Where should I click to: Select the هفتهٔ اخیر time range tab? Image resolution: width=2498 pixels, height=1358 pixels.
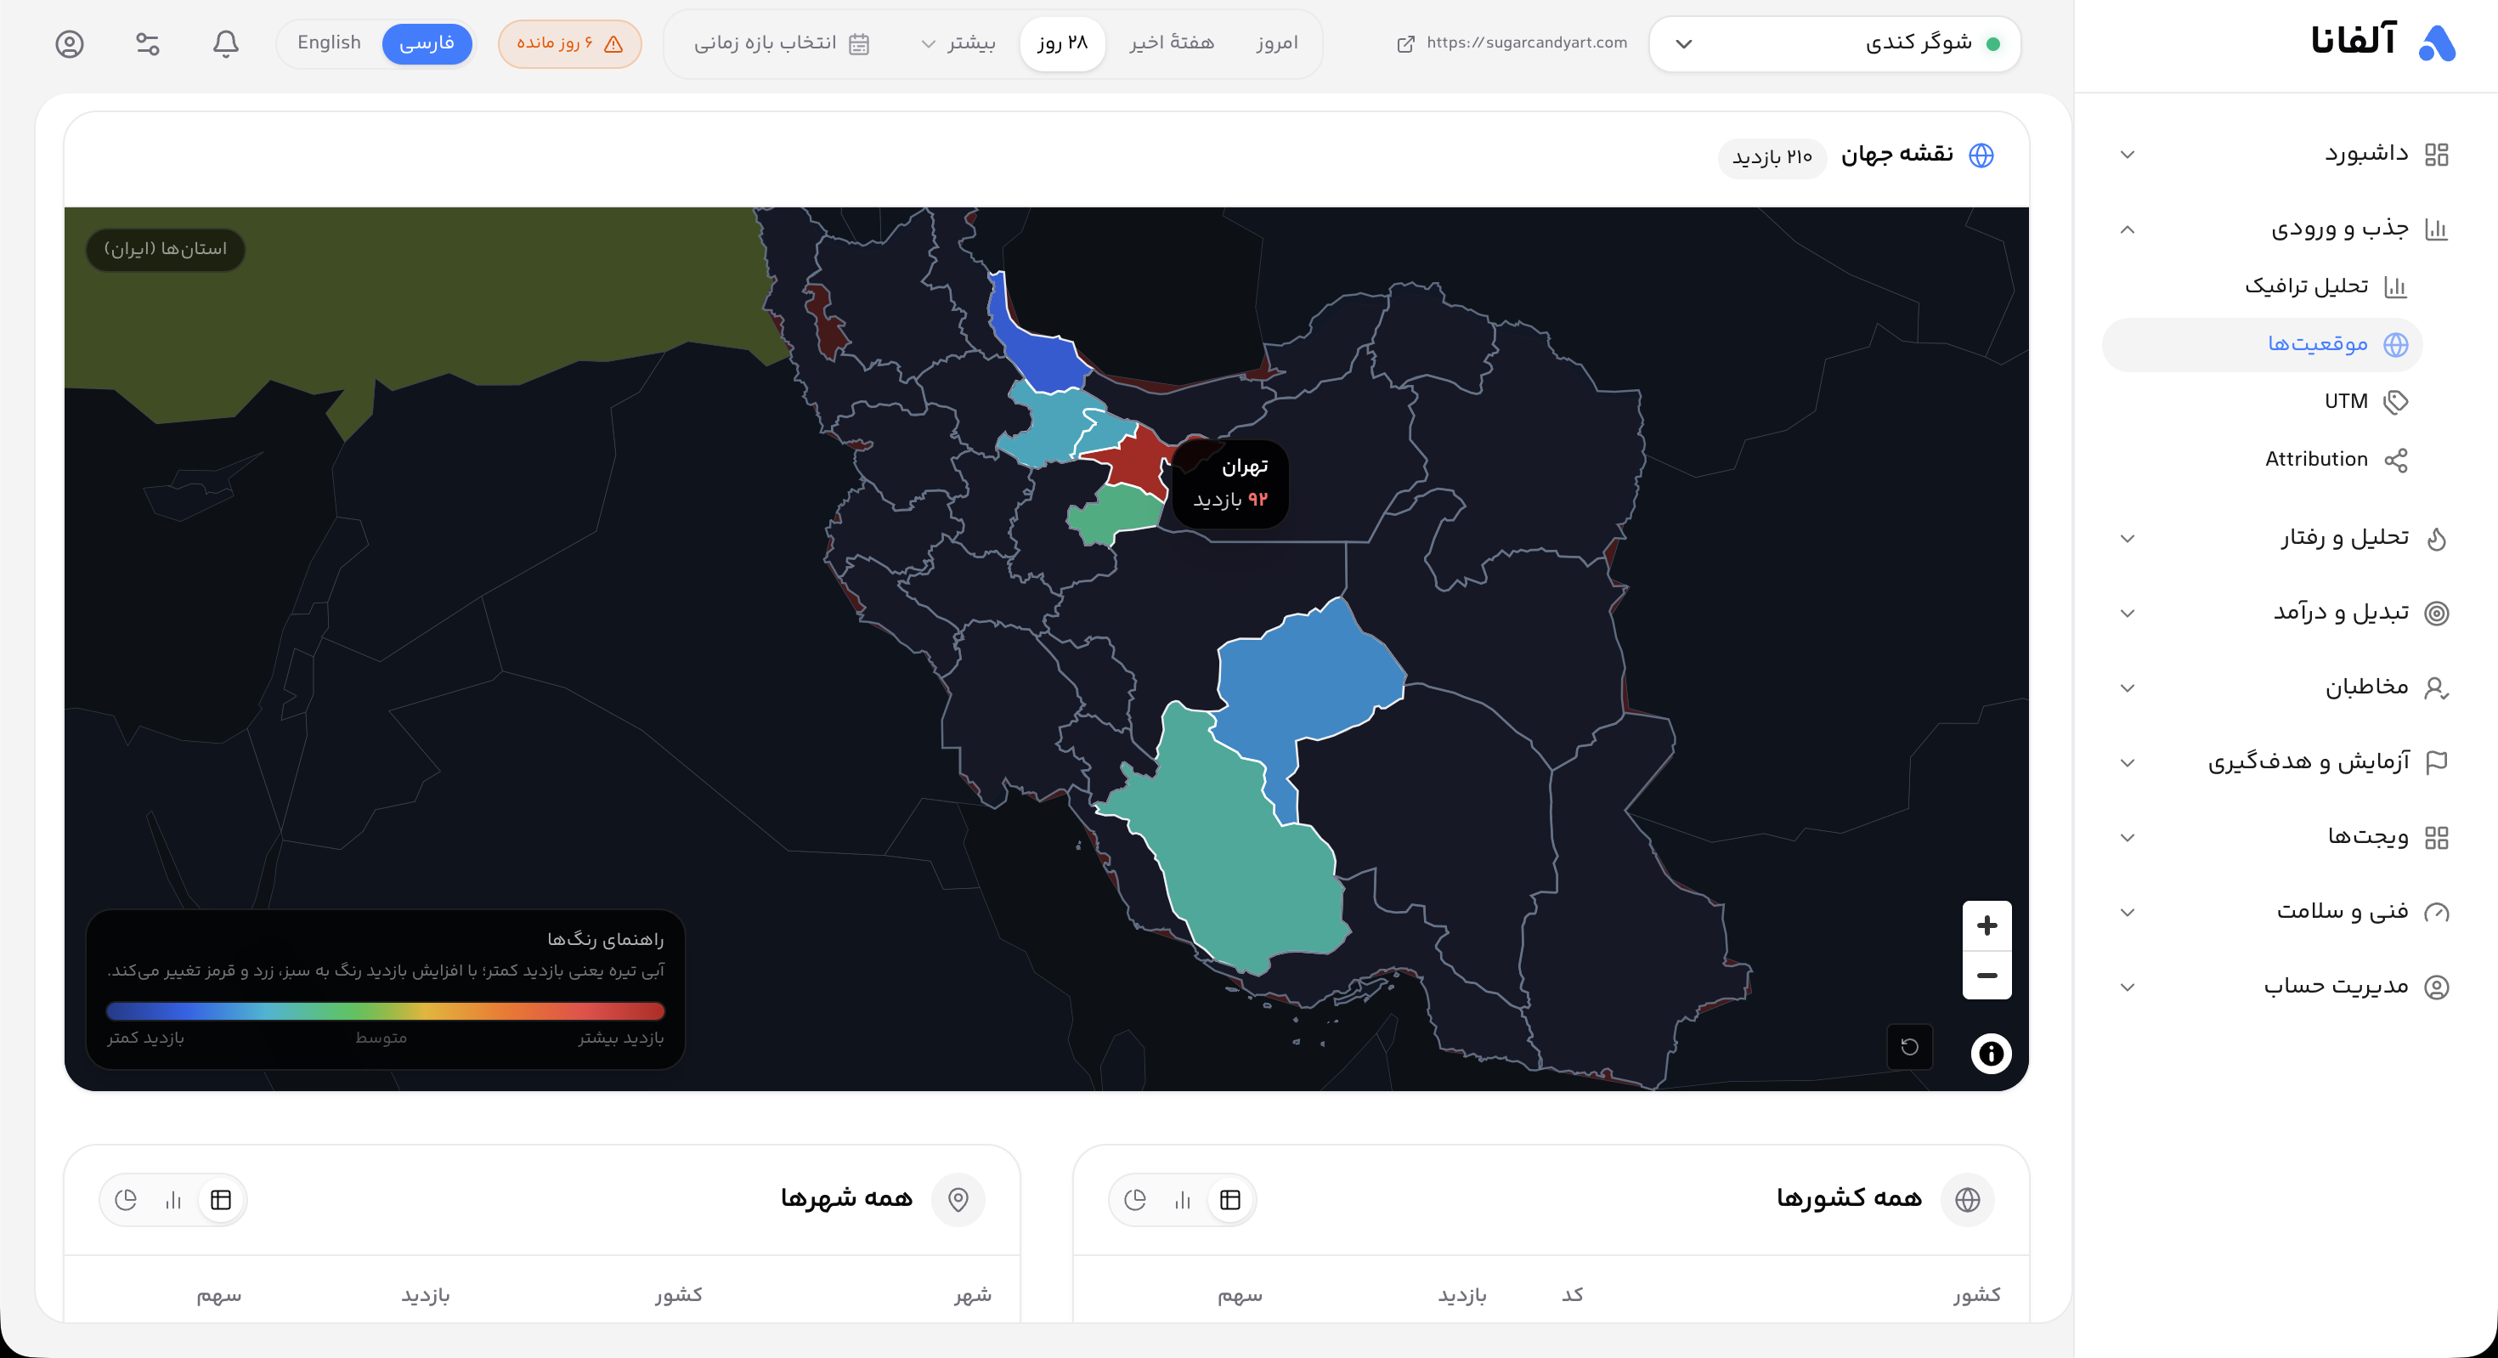(x=1172, y=43)
